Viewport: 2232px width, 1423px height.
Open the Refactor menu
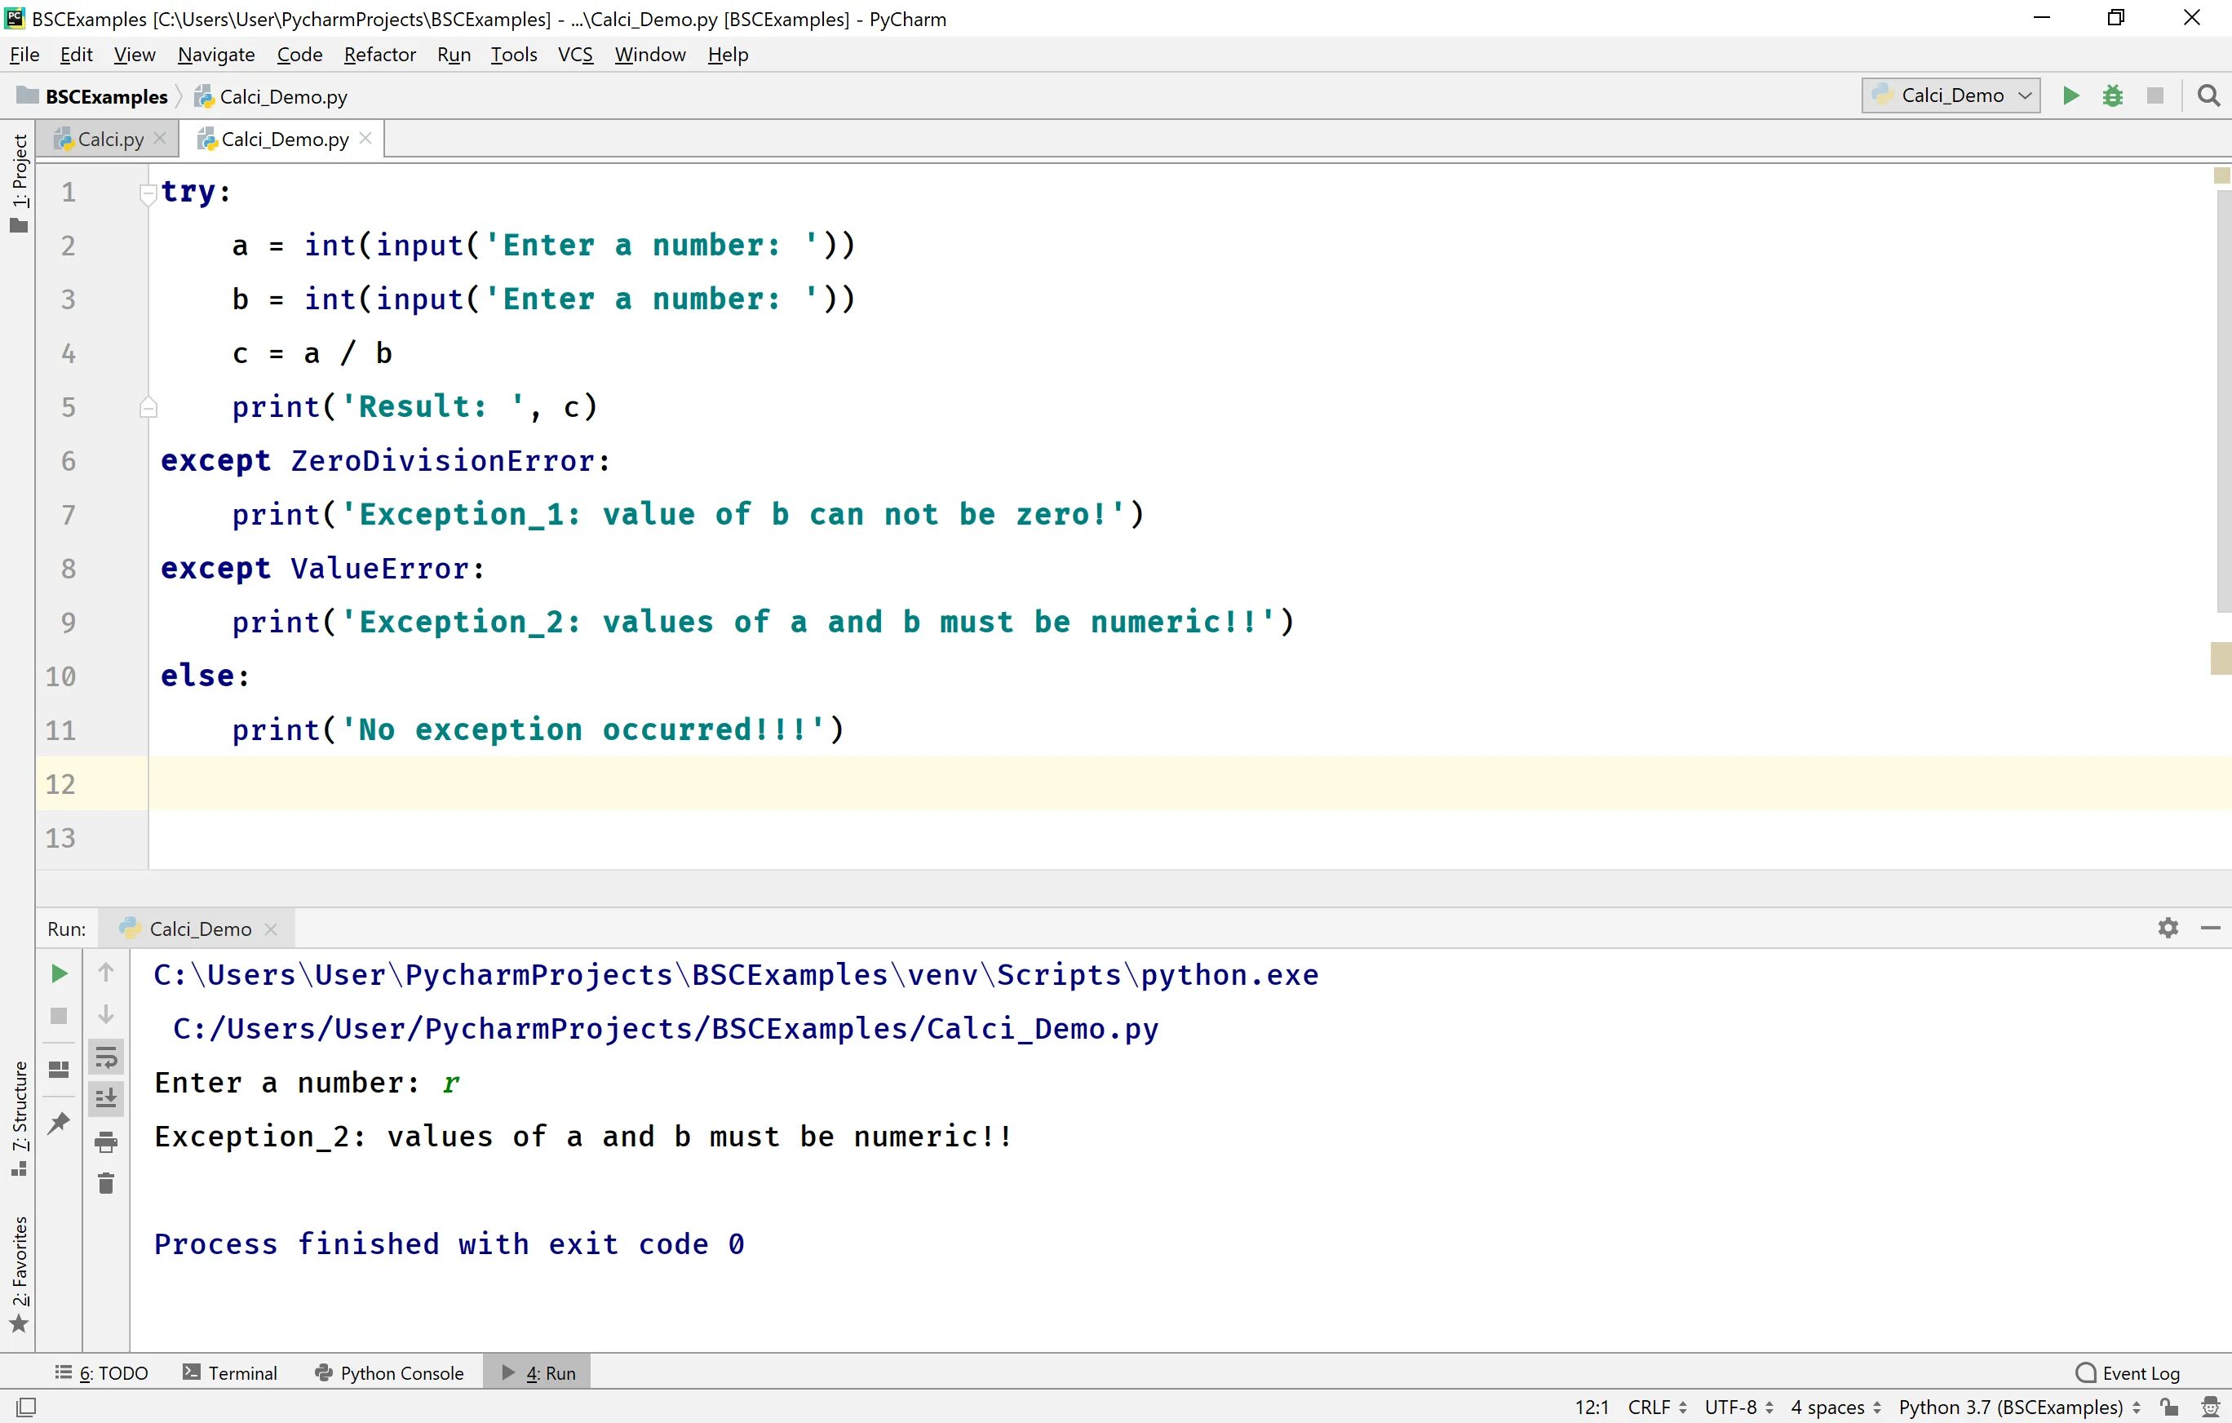pyautogui.click(x=379, y=55)
